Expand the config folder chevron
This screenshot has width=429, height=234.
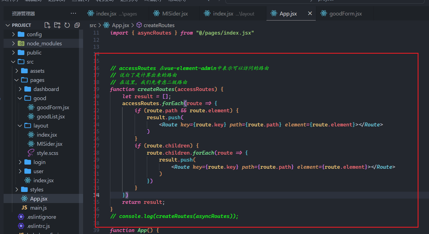pyautogui.click(x=13, y=34)
